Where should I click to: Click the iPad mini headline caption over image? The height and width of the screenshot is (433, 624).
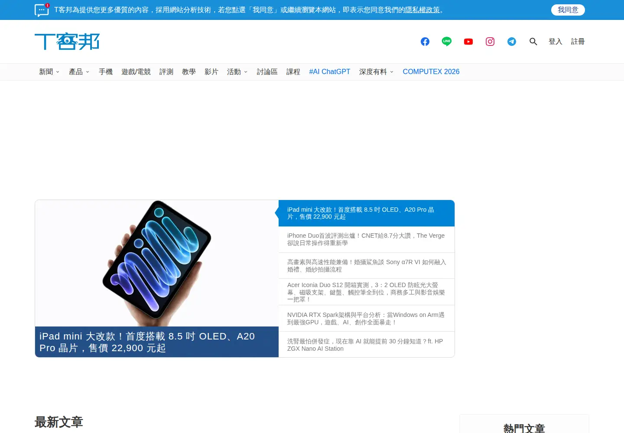pyautogui.click(x=156, y=342)
